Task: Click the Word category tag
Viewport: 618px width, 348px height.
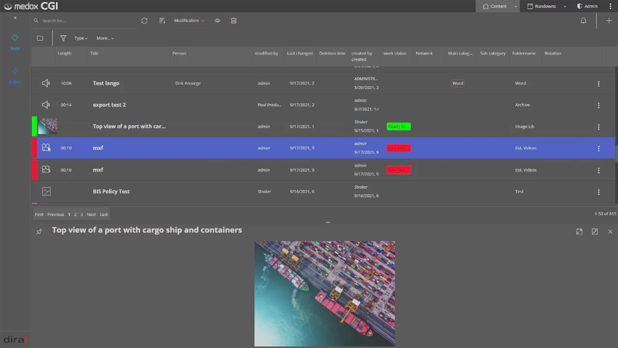Action: click(x=457, y=83)
